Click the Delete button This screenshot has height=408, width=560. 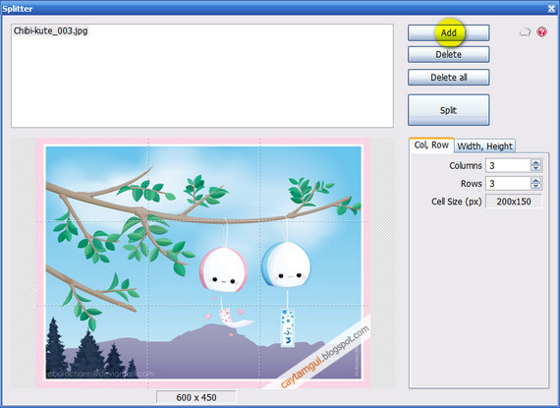(x=449, y=55)
